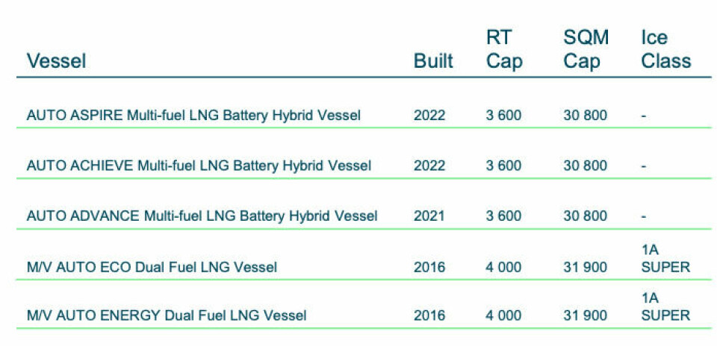Click the Vessel column header
Viewport: 717px width, 346px height.
pos(56,61)
